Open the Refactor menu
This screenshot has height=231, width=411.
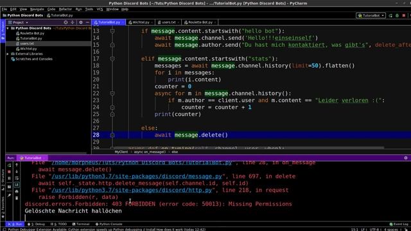(66, 9)
